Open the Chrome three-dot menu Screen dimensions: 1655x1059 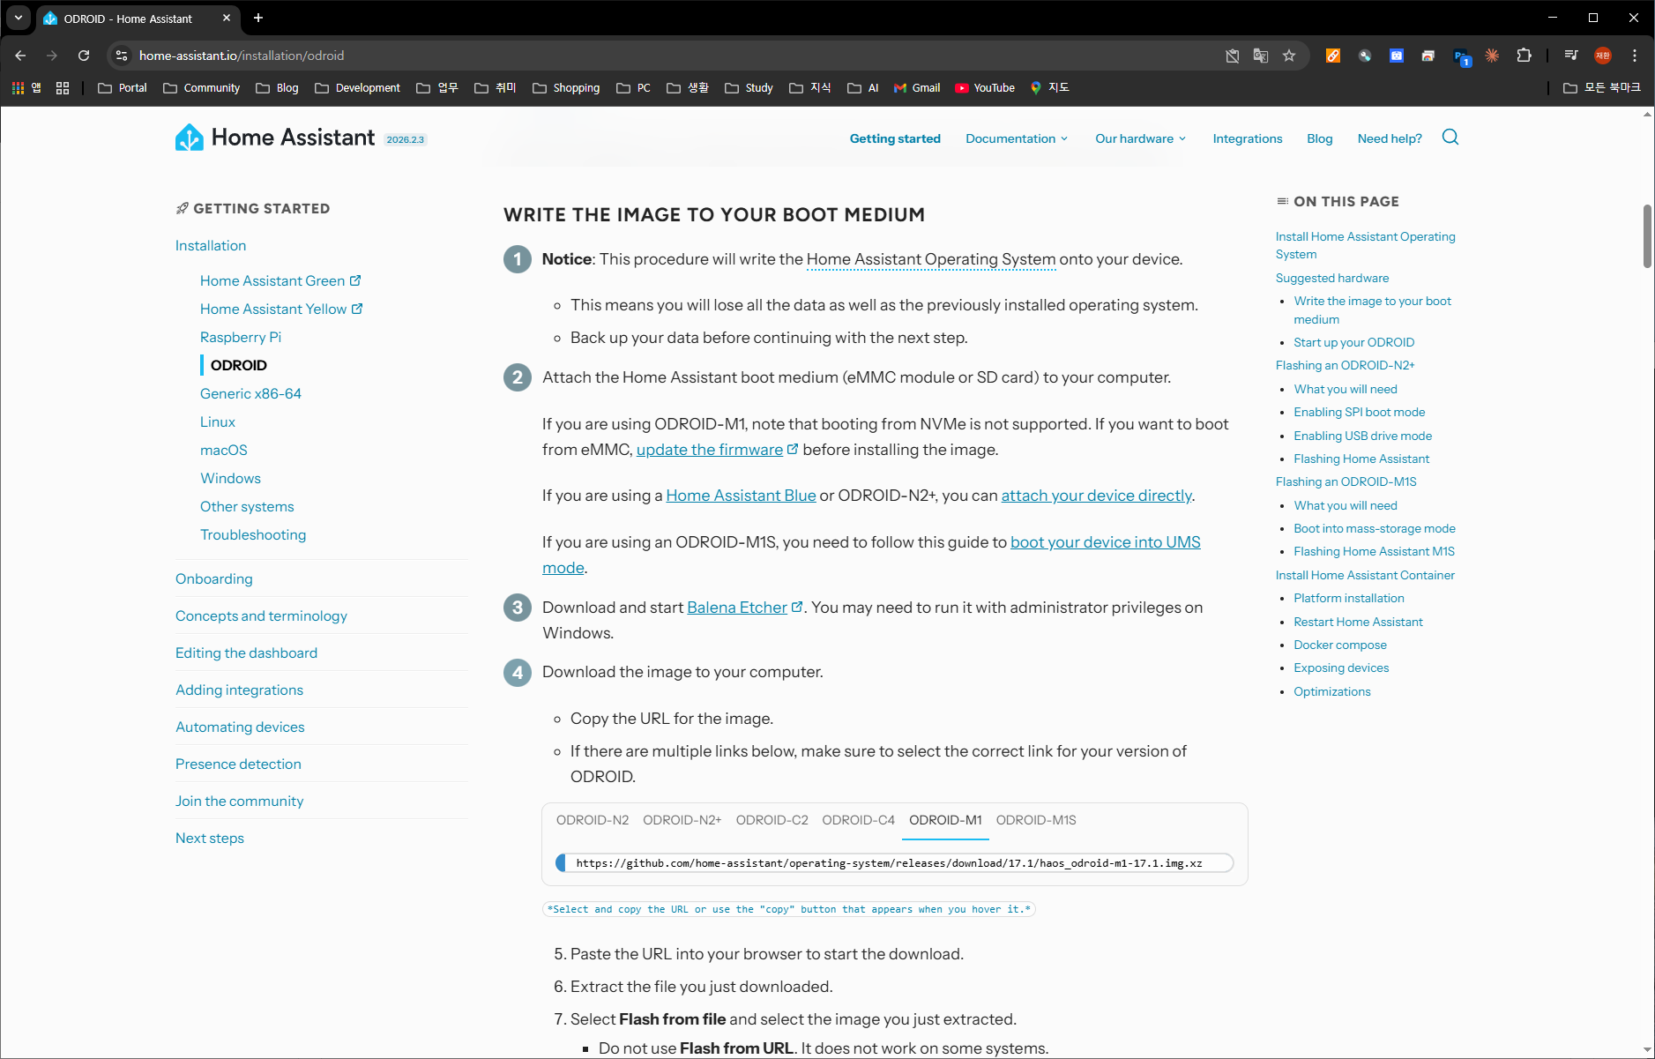1635,56
